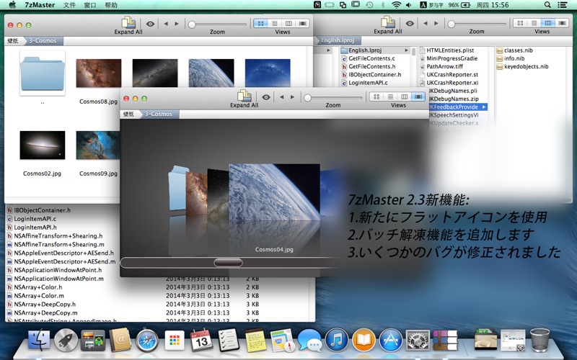Screen dimensions: 577x360
Task: Click the volume icon in the menu bar
Action: (409, 5)
